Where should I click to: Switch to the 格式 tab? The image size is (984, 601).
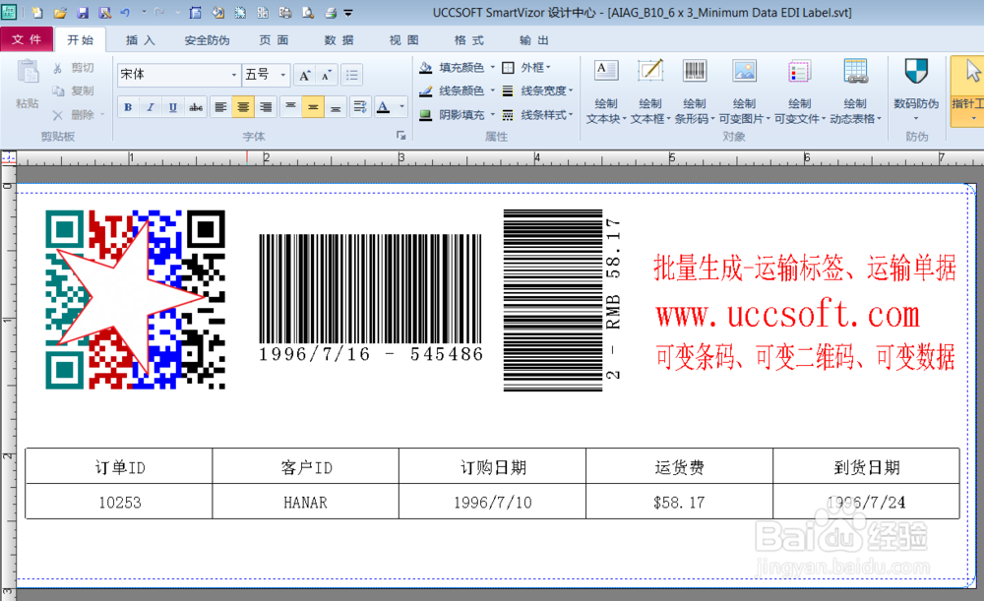pos(469,40)
